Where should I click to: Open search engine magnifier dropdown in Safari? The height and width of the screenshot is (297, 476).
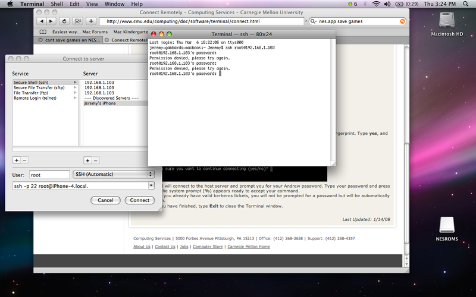314,21
